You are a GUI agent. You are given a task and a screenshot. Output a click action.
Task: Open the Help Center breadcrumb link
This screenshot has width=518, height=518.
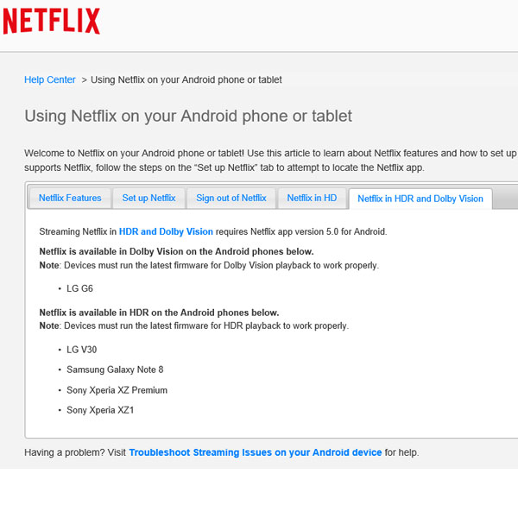coord(50,79)
